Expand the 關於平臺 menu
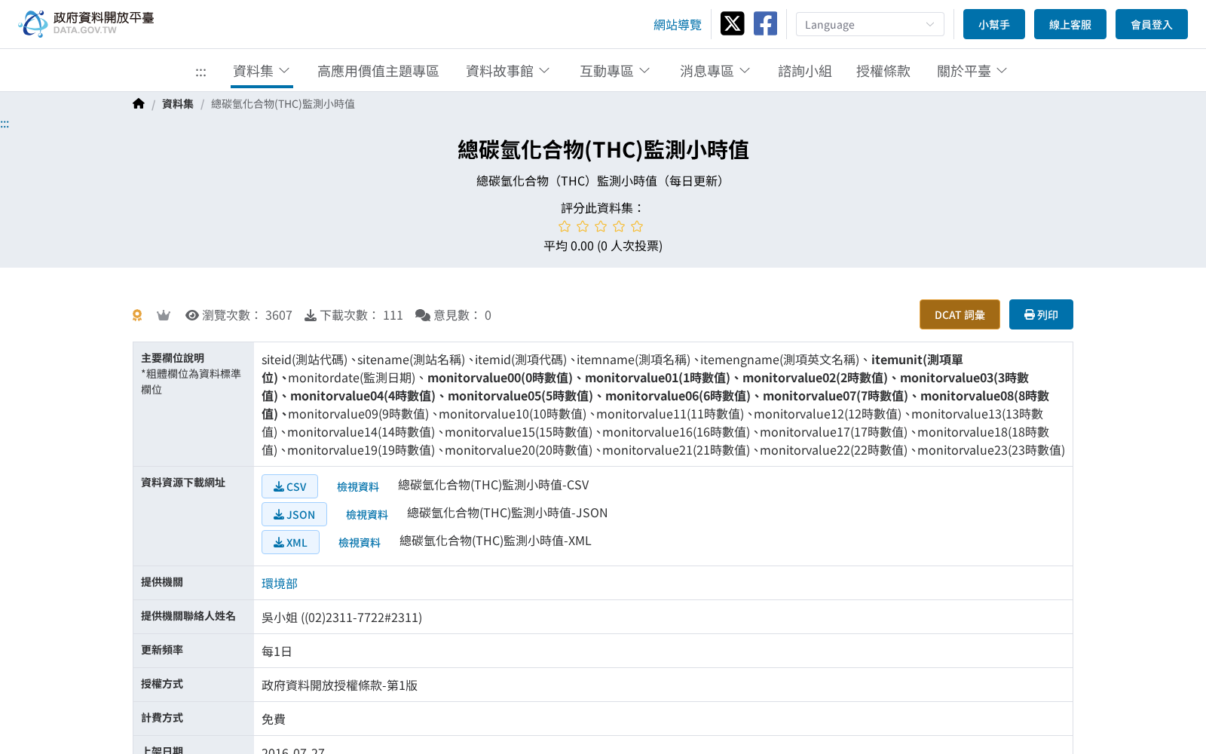The width and height of the screenshot is (1206, 754). tap(972, 71)
